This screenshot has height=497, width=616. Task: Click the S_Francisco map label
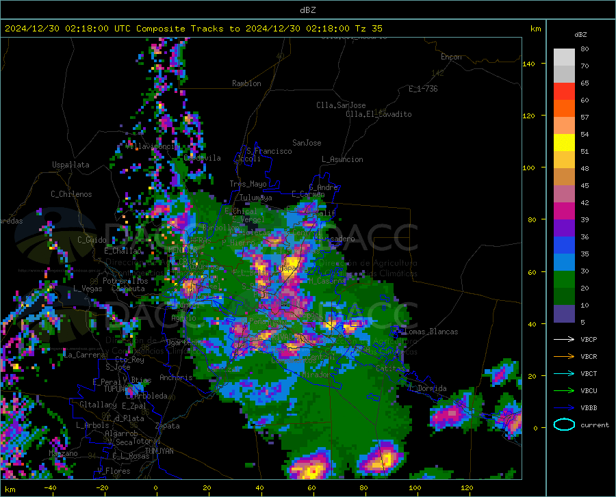coord(269,151)
